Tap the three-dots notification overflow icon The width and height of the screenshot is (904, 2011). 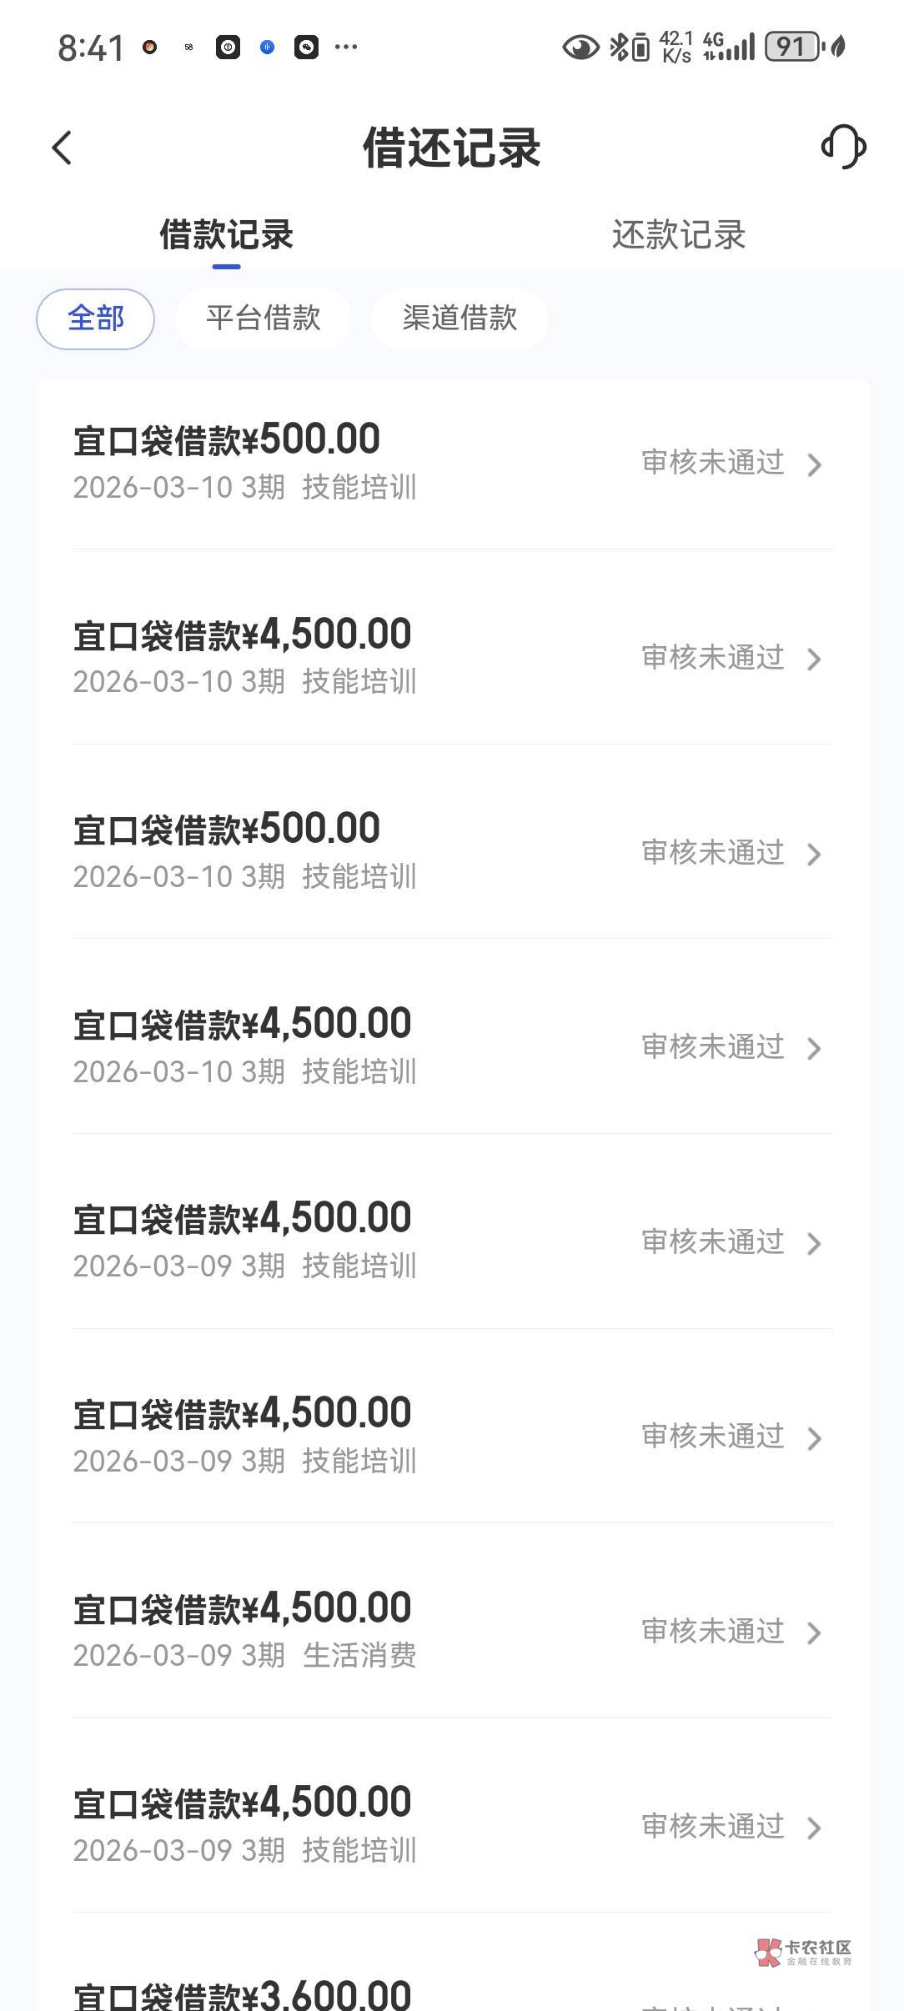tap(346, 48)
